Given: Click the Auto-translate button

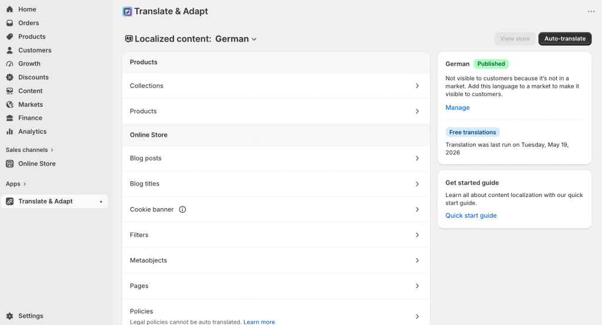Looking at the screenshot, I should [565, 39].
